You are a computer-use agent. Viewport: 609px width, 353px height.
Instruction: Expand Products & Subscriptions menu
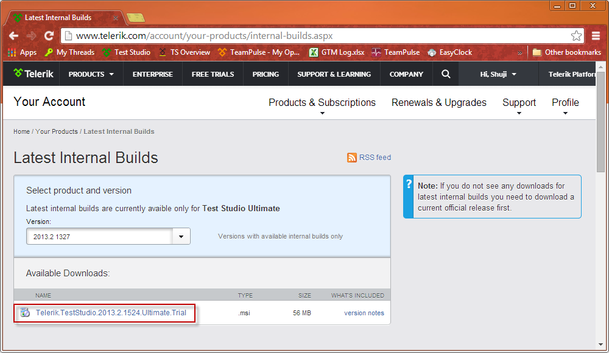[322, 102]
